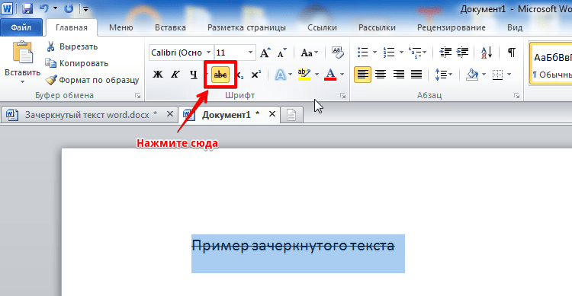Apply a bulleted list
The height and width of the screenshot is (296, 572).
click(x=362, y=53)
